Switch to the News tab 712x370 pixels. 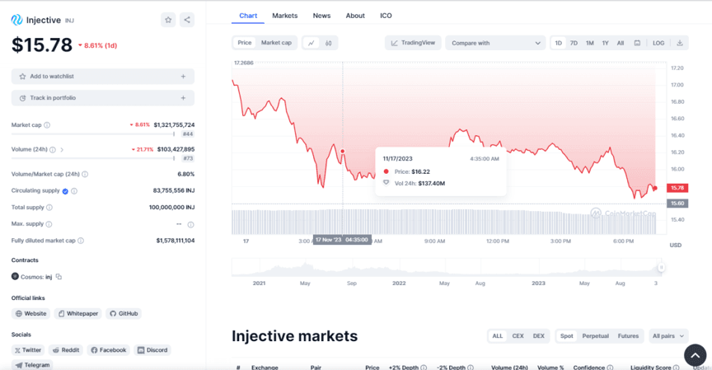(321, 16)
